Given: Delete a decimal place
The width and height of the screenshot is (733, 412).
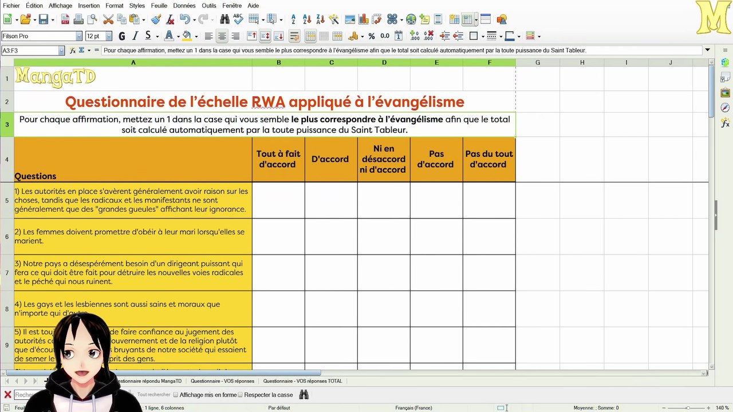Looking at the screenshot, I should point(428,36).
